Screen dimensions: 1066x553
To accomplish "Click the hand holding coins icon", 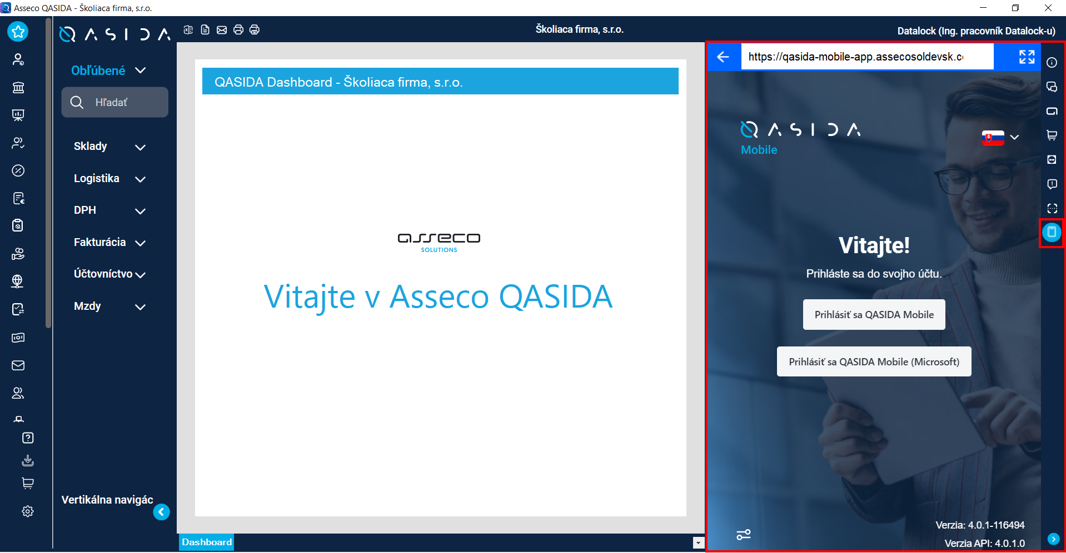I will [x=18, y=254].
